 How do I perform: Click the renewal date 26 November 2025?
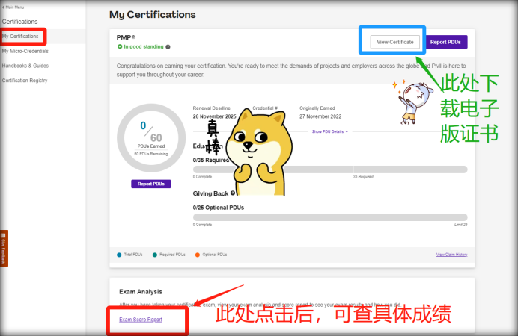coord(214,116)
